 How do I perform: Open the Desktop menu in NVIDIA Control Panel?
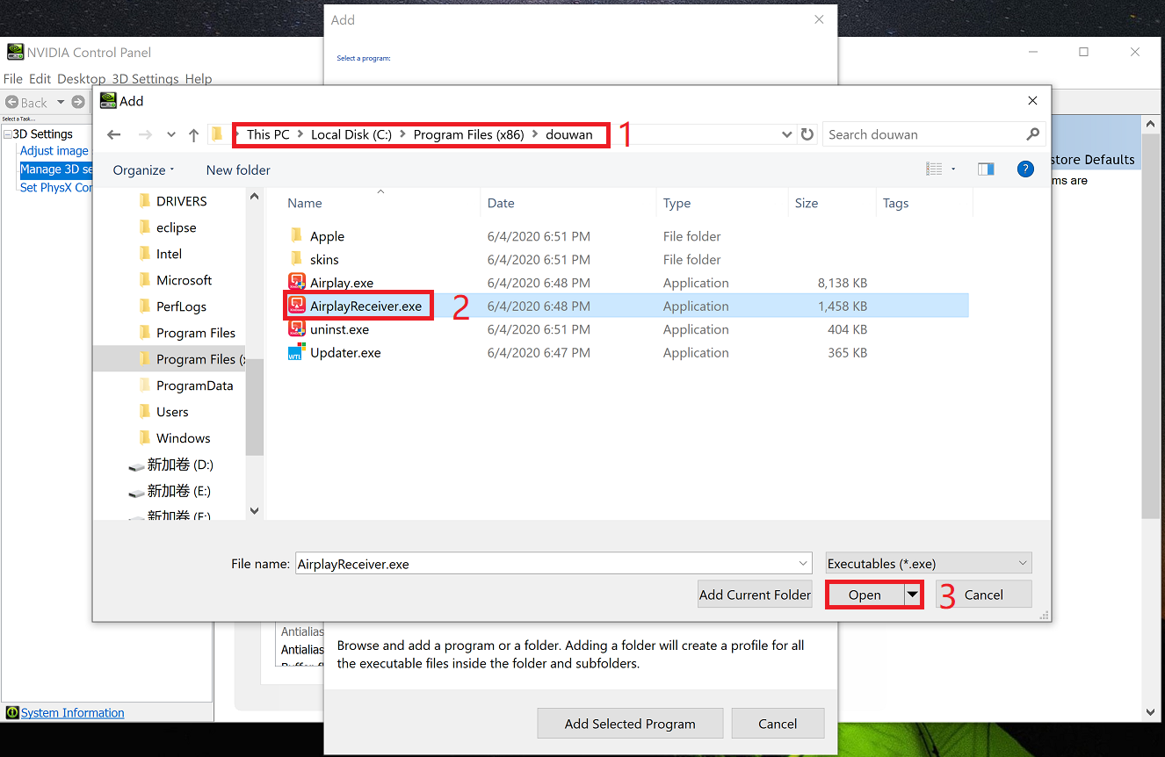pos(82,79)
